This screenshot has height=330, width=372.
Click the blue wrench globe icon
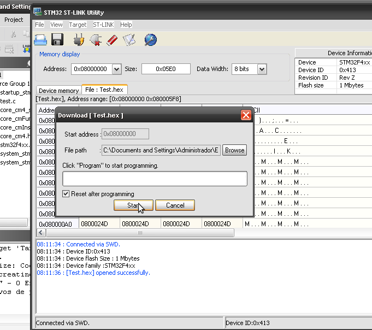151,39
